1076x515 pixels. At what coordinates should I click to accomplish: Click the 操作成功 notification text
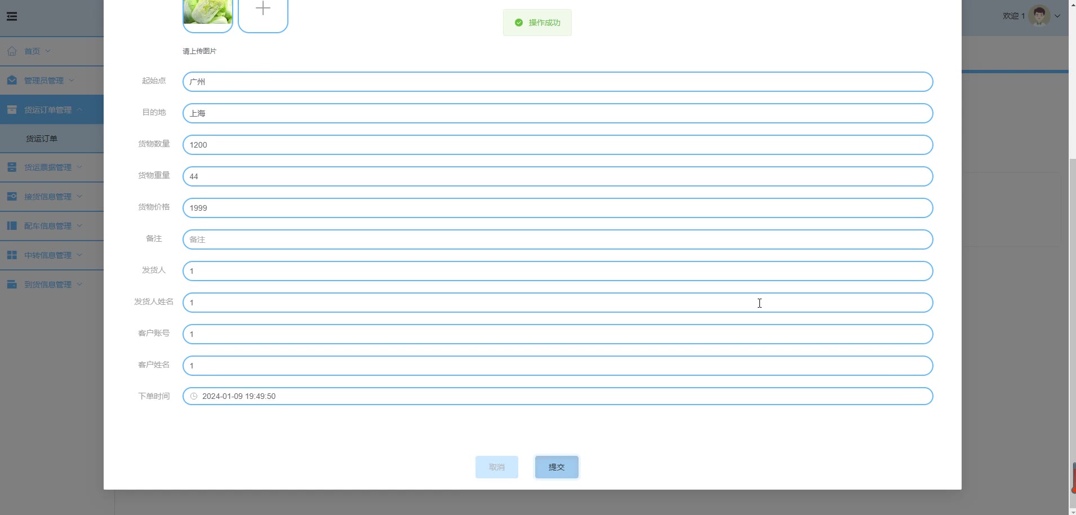pyautogui.click(x=544, y=23)
